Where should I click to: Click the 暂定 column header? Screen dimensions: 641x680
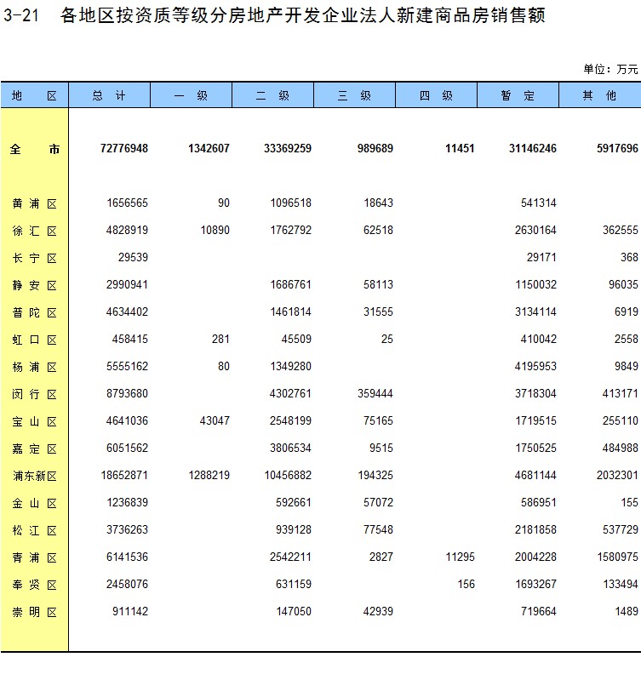tap(518, 96)
